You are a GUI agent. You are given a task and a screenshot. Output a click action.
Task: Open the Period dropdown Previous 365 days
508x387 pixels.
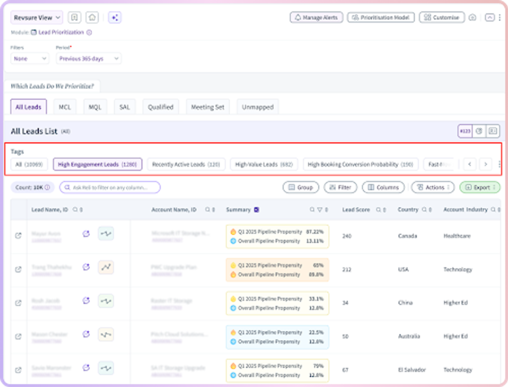tap(89, 58)
